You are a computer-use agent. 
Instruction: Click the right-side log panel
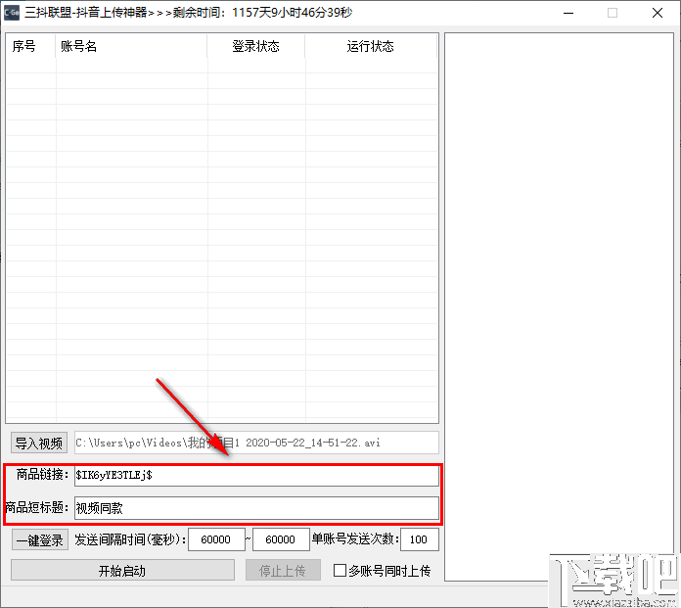pyautogui.click(x=559, y=306)
